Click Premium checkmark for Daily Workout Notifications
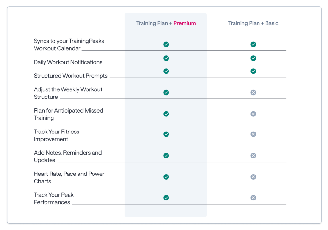 [x=166, y=58]
